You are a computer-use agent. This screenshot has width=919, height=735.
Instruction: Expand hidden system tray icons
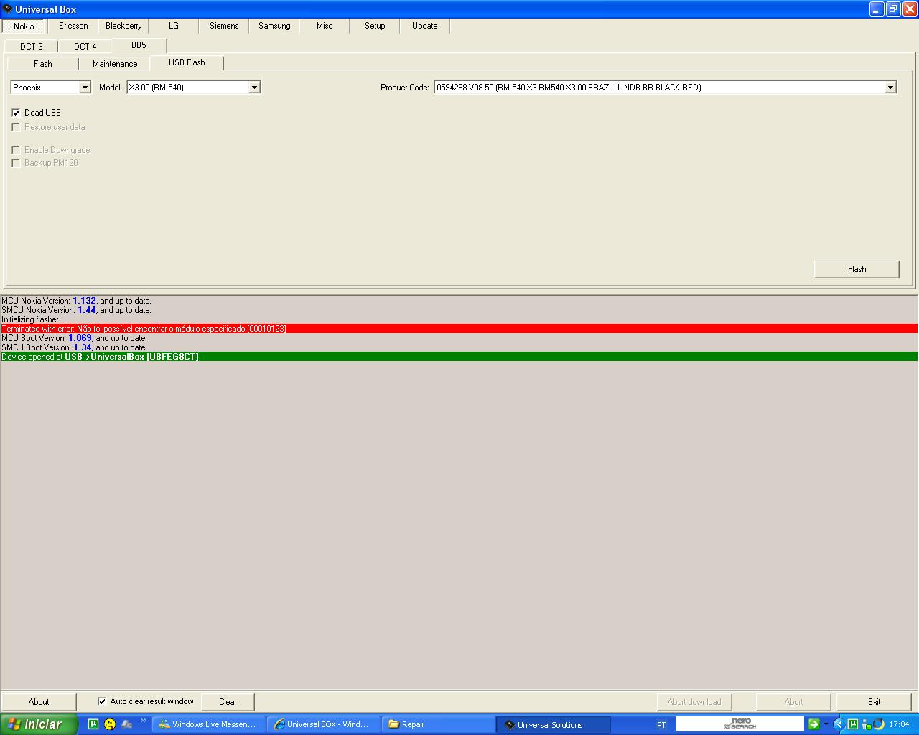pos(839,724)
